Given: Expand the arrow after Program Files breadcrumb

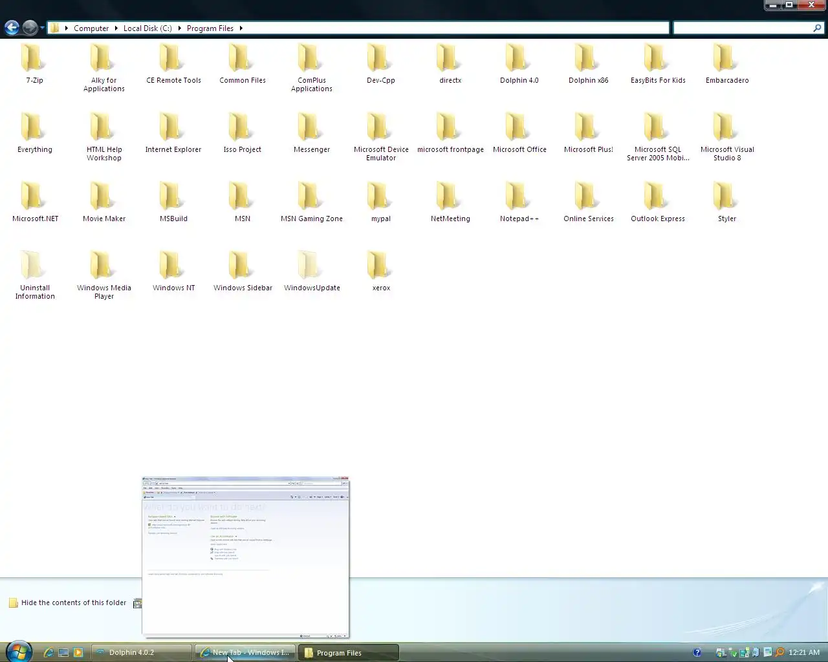Looking at the screenshot, I should pos(241,28).
